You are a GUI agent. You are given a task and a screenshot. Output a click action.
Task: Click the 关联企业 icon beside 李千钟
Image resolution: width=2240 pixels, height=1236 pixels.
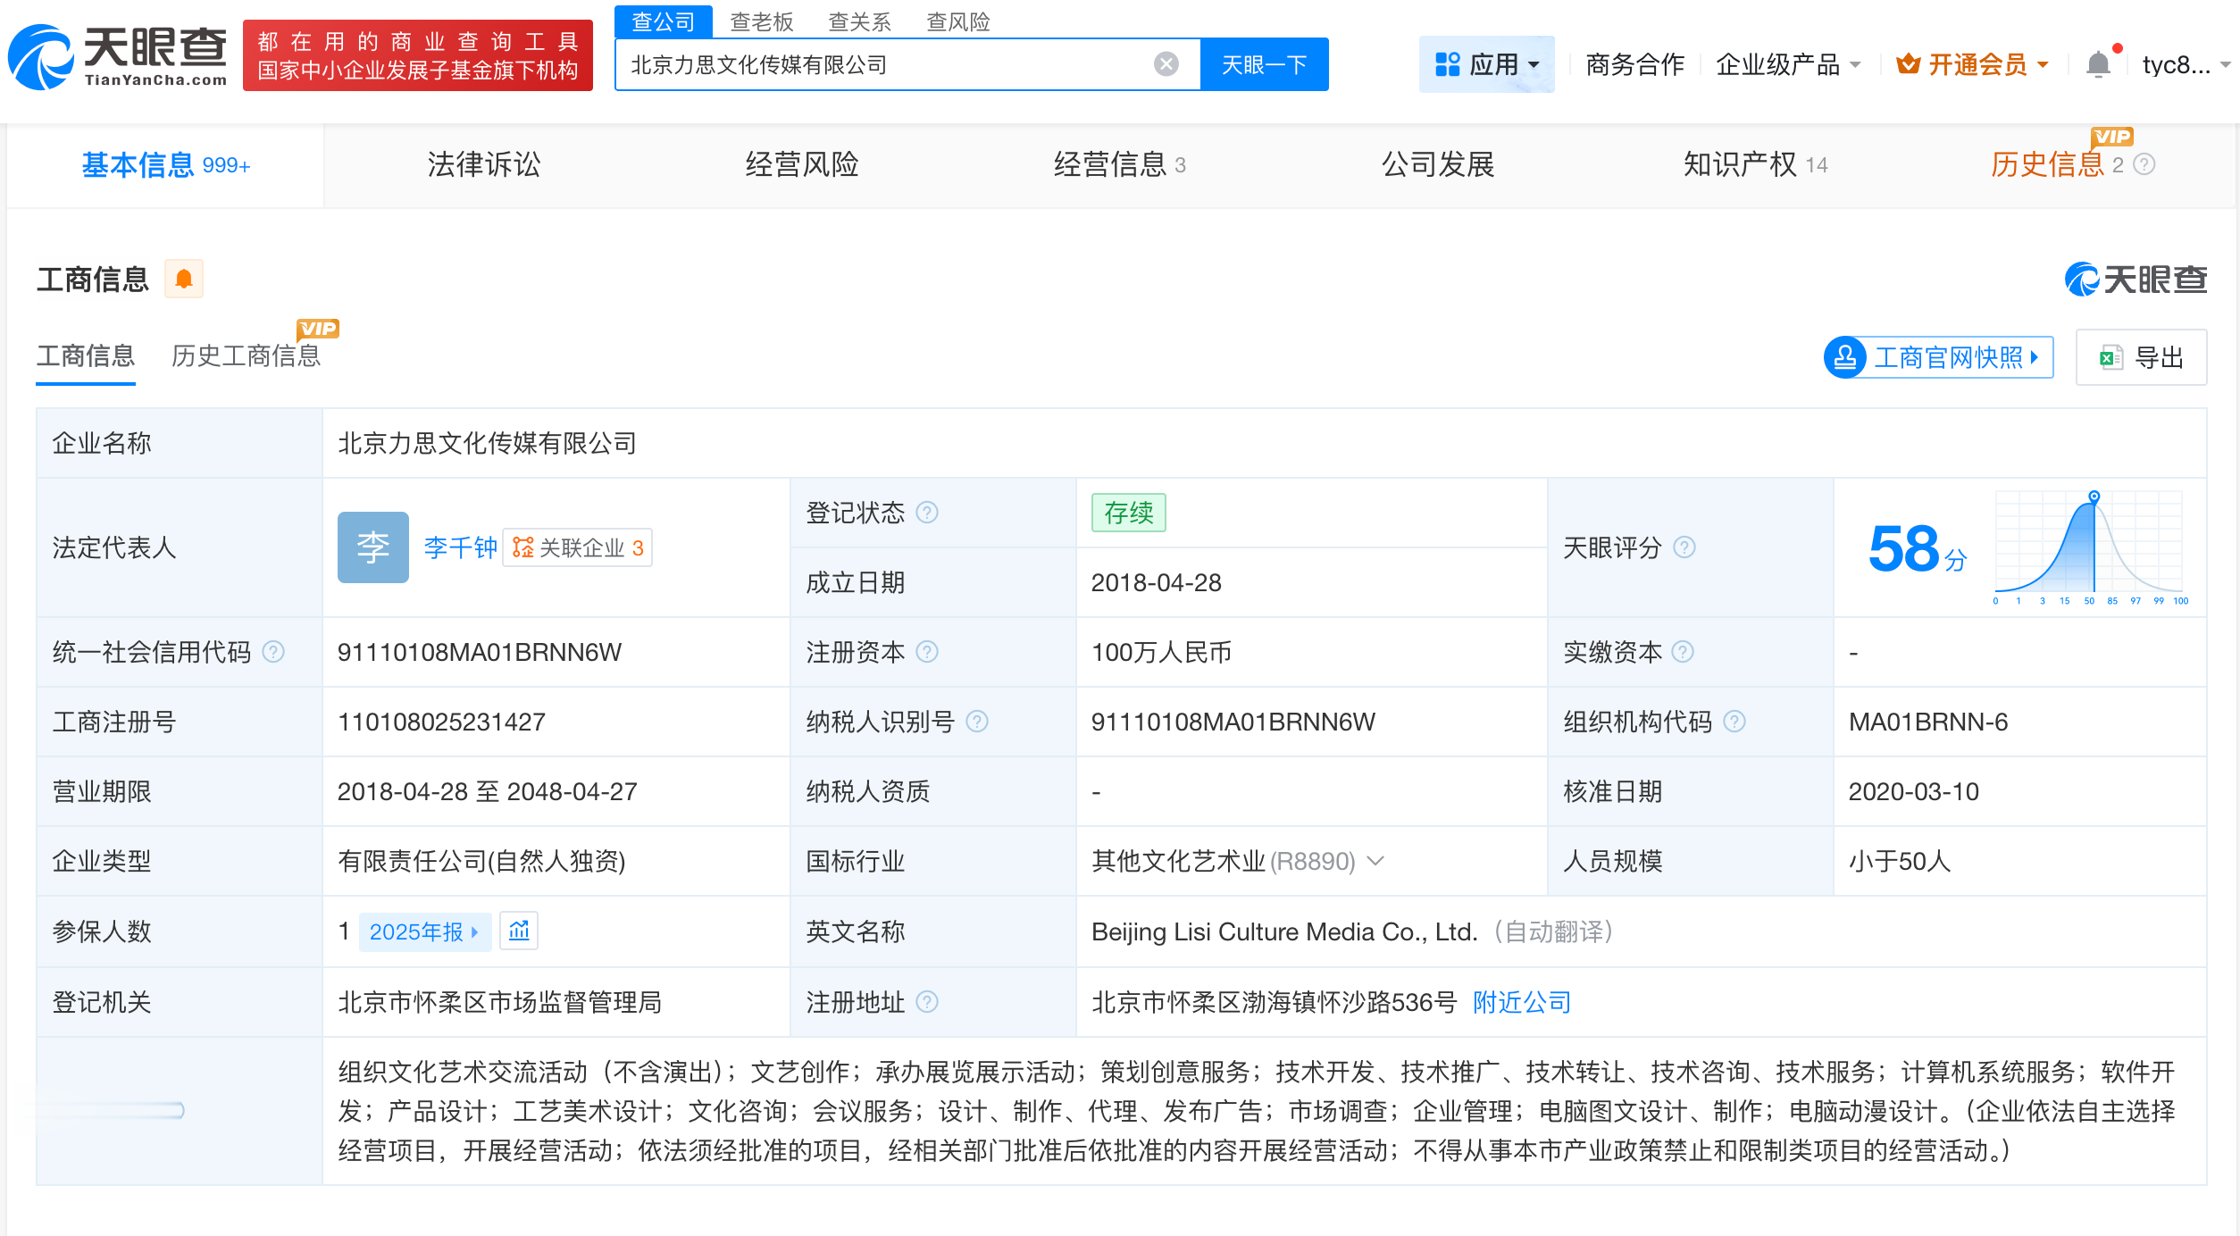tap(524, 547)
